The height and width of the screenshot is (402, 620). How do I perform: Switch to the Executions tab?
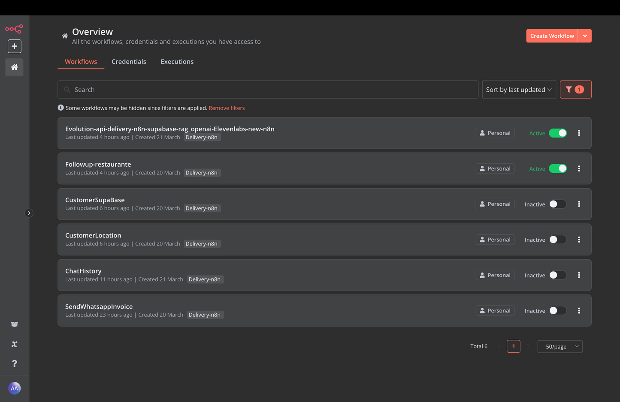(177, 61)
